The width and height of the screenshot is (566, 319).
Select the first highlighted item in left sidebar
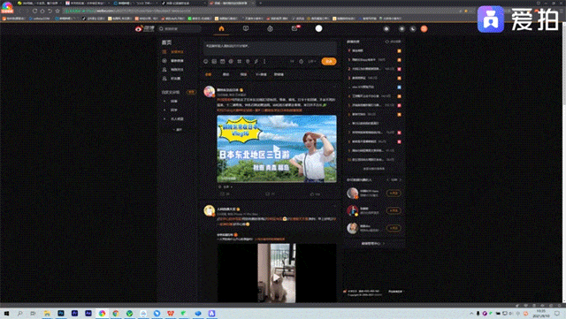(x=173, y=52)
